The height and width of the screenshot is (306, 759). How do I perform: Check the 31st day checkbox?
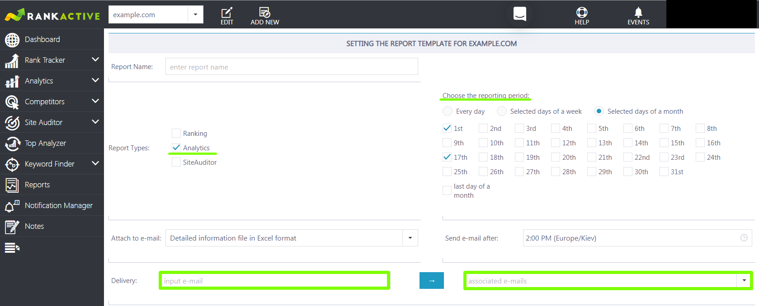664,172
